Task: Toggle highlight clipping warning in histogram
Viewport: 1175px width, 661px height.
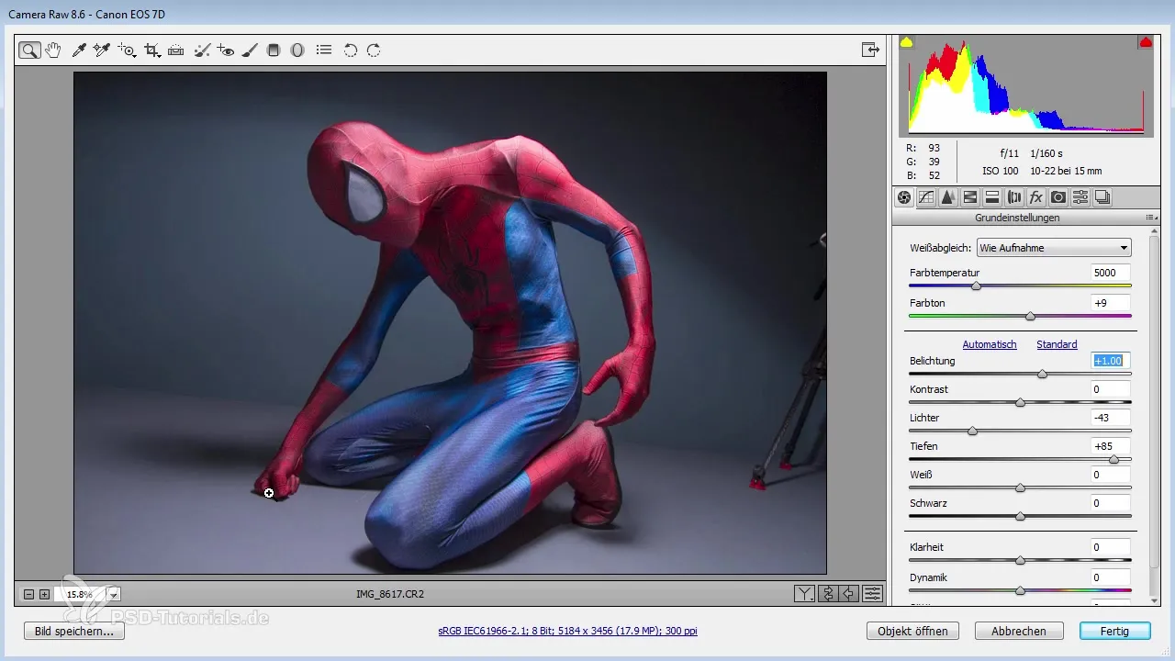Action: pos(1146,42)
